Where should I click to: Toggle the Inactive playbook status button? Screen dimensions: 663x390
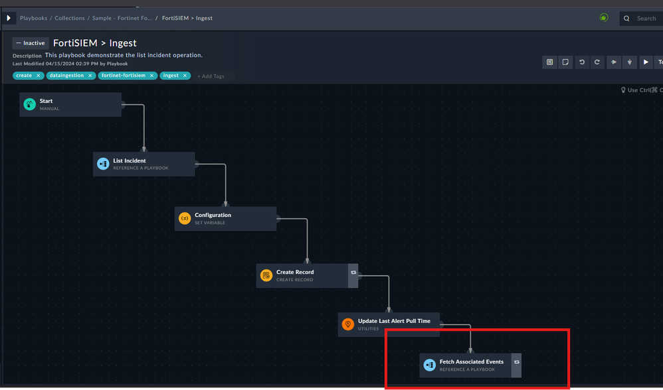click(31, 43)
